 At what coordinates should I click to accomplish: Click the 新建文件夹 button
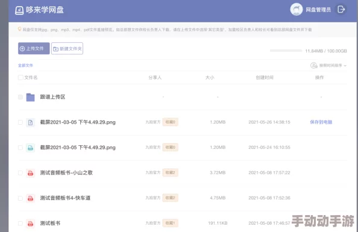pyautogui.click(x=67, y=48)
